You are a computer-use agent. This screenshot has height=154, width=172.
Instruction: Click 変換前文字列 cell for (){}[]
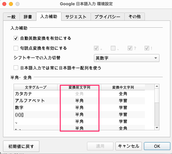tap(79, 114)
